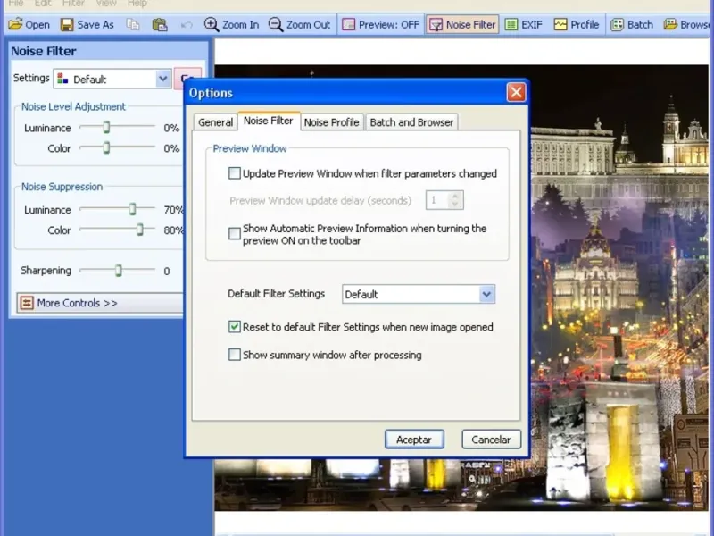Click the Noise Filter toolbar icon
Screen dimensions: 714x536
(436, 25)
